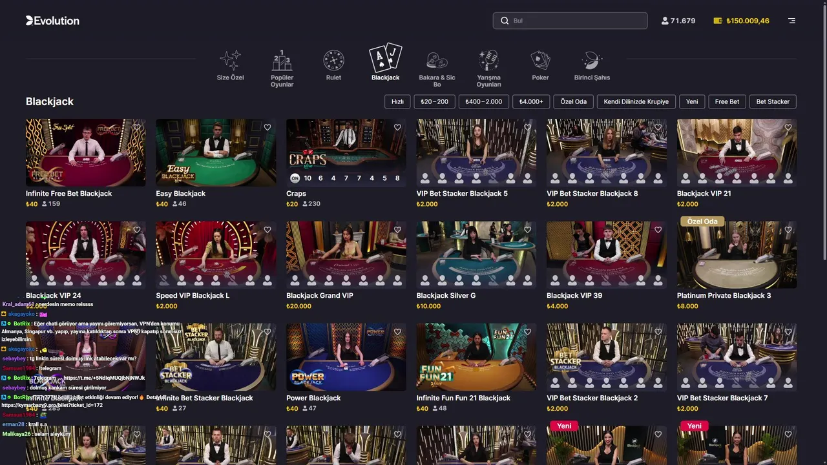Open Power Blackjack thumbnail
This screenshot has height=465, width=827.
tap(346, 357)
